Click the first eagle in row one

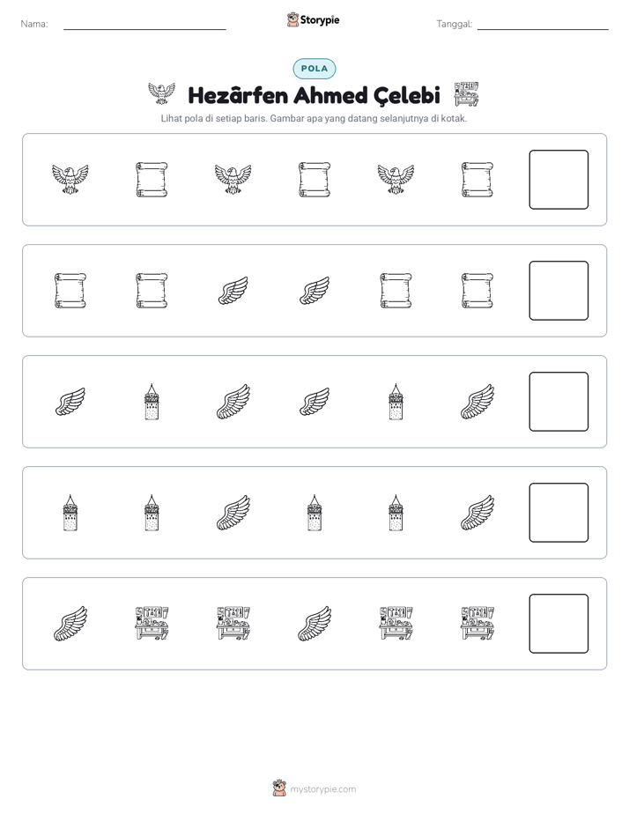(70, 180)
